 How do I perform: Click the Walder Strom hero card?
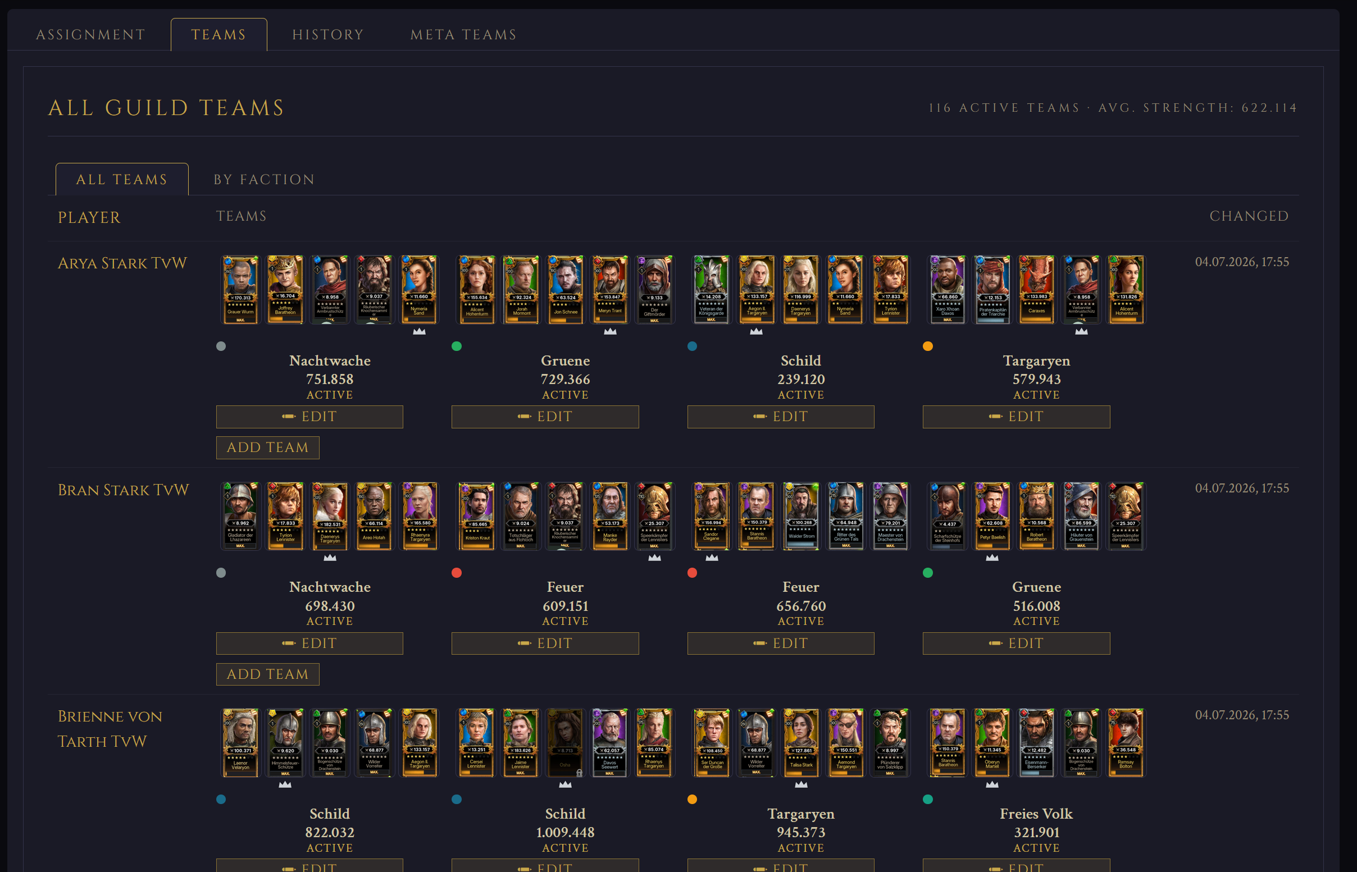coord(801,516)
